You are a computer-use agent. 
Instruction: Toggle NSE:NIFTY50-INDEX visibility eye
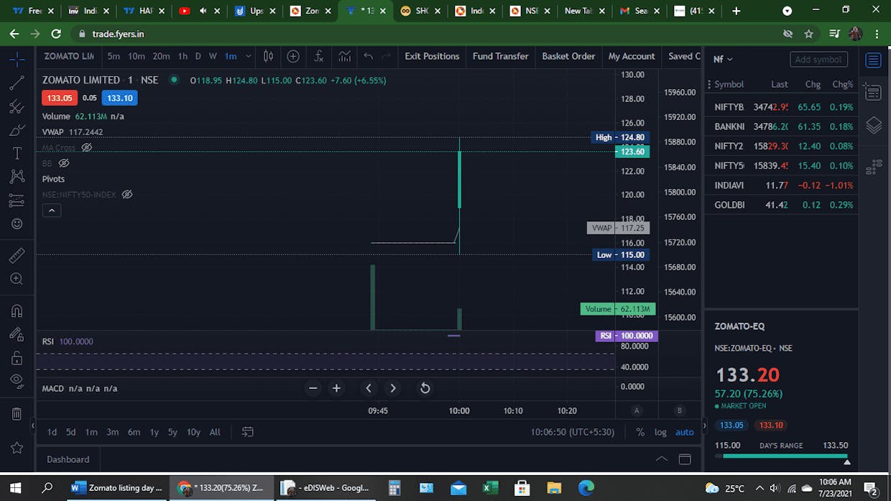tap(127, 194)
